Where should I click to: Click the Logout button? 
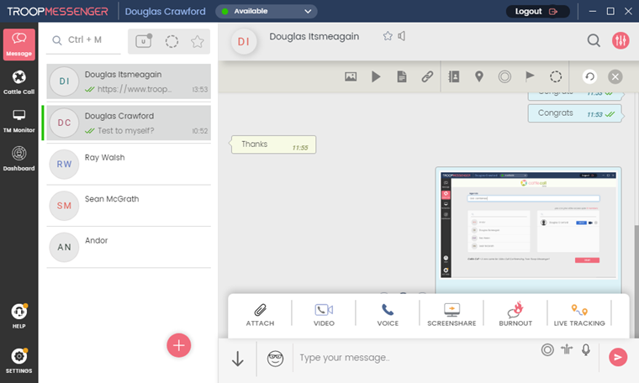pyautogui.click(x=537, y=12)
